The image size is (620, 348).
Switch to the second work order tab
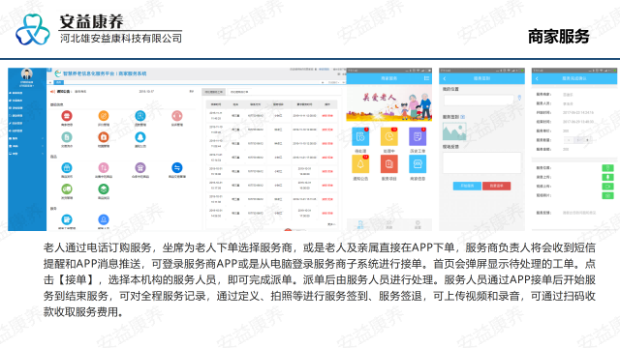pyautogui.click(x=239, y=92)
